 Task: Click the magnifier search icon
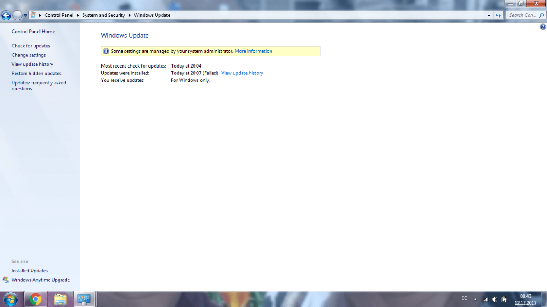click(x=542, y=15)
